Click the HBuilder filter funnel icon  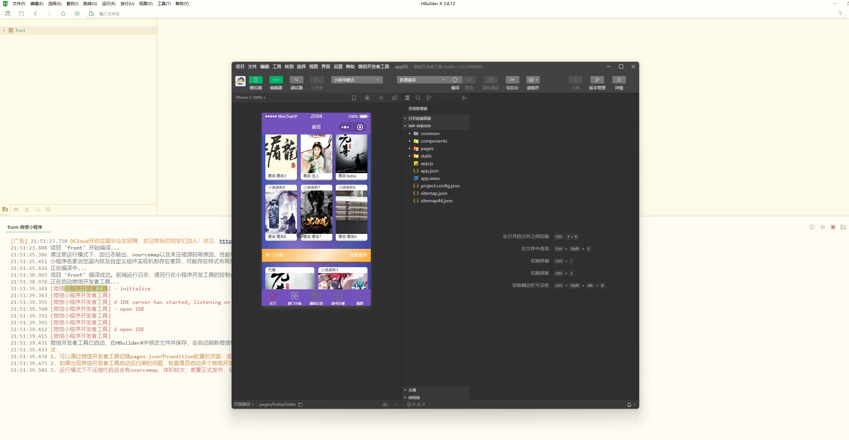pyautogui.click(x=840, y=14)
